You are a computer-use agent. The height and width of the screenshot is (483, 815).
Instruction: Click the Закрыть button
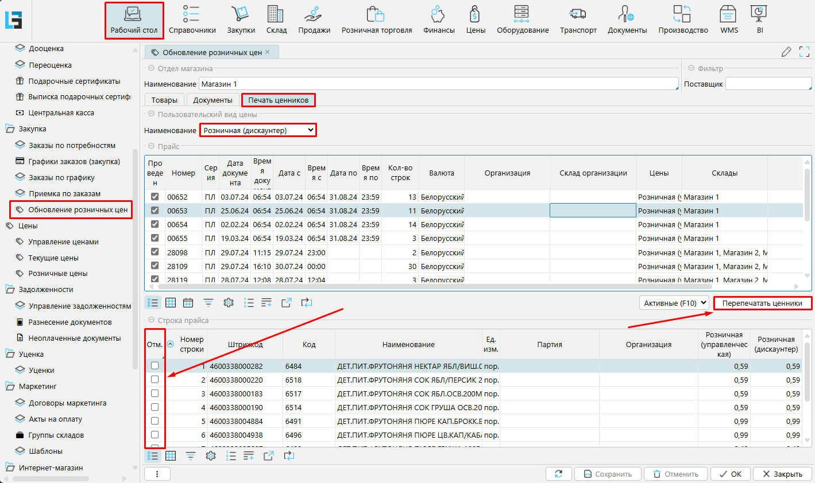point(782,474)
